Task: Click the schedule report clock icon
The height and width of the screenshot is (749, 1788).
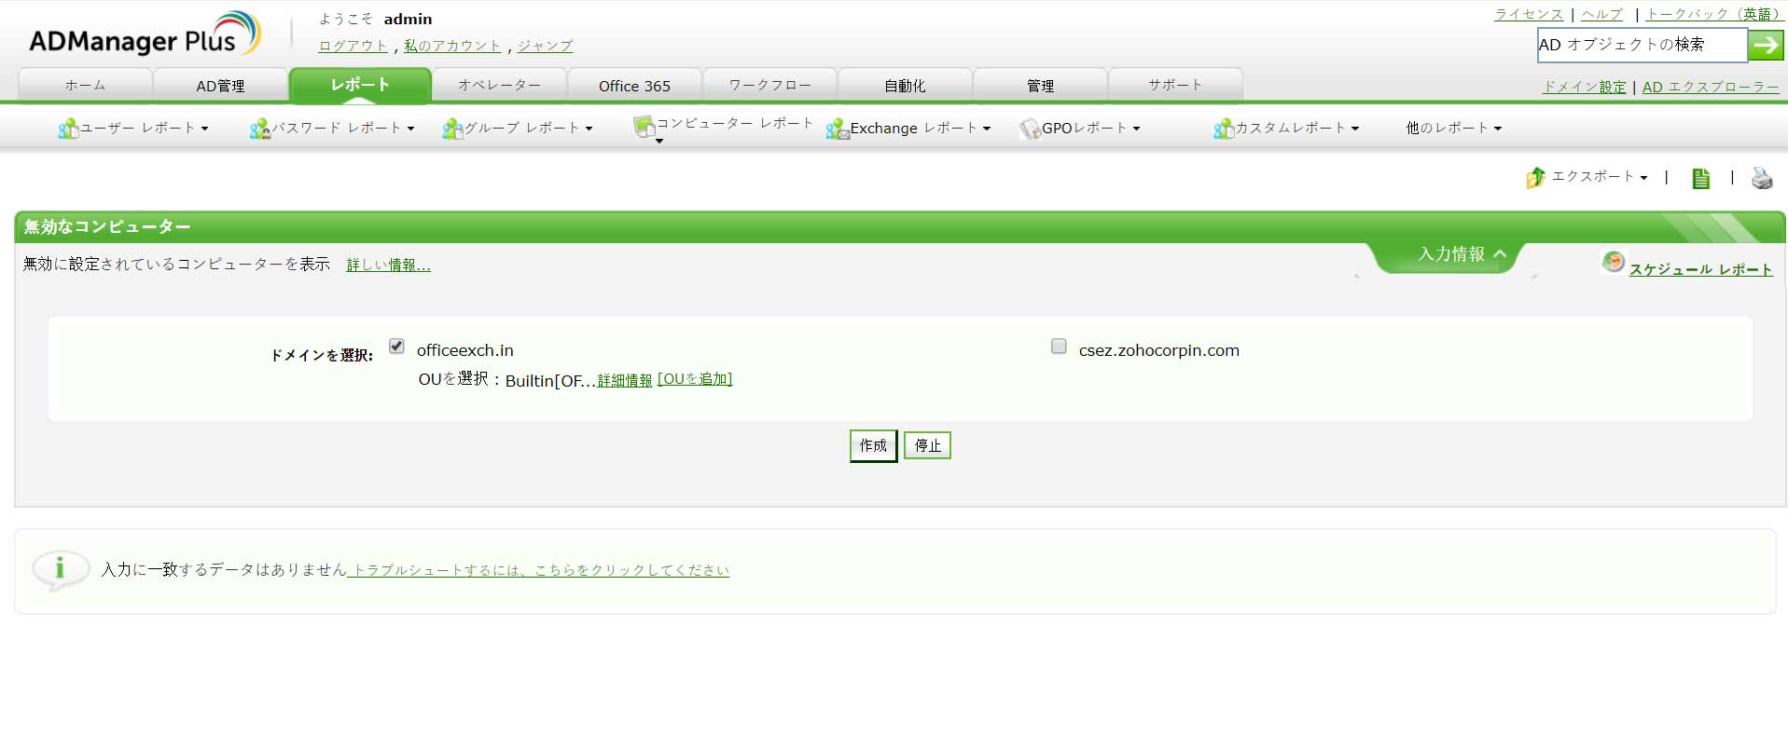Action: (x=1613, y=263)
